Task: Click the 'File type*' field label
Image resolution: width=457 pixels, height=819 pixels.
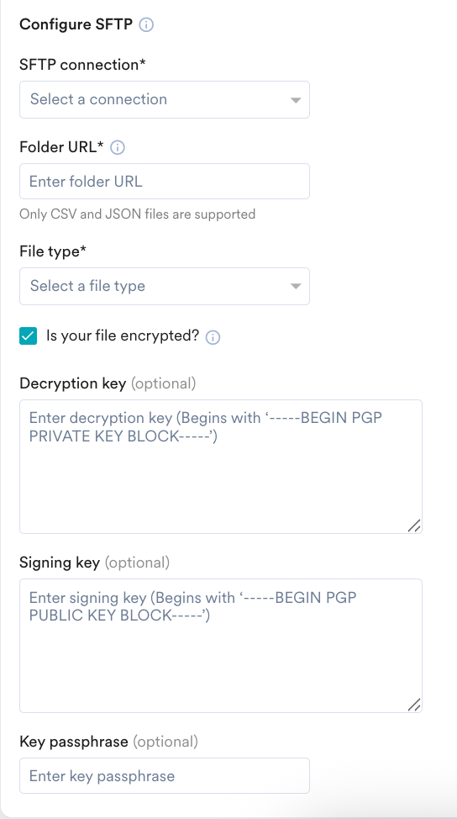Action: [x=53, y=251]
